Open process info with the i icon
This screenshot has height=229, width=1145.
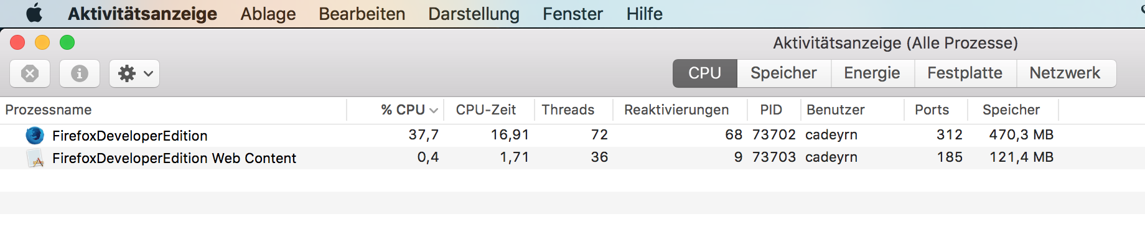coord(79,73)
